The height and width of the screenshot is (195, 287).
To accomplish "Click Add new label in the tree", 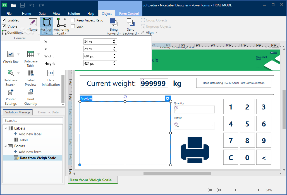I will coord(30,134).
